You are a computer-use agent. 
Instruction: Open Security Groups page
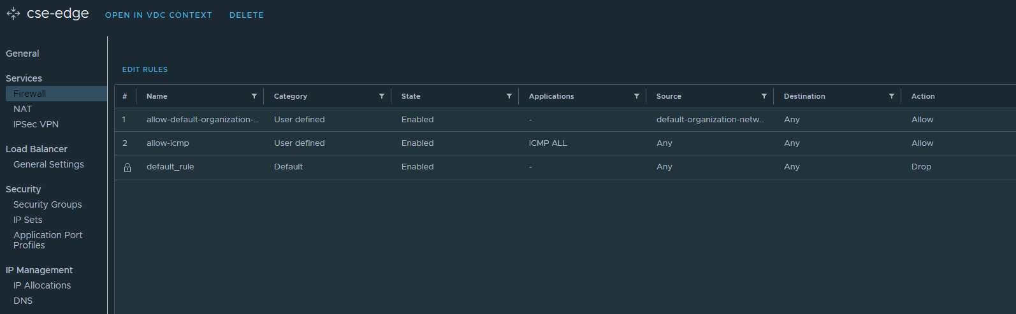tap(47, 204)
